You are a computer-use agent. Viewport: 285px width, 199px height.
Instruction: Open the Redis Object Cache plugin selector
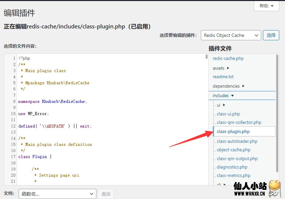[231, 35]
